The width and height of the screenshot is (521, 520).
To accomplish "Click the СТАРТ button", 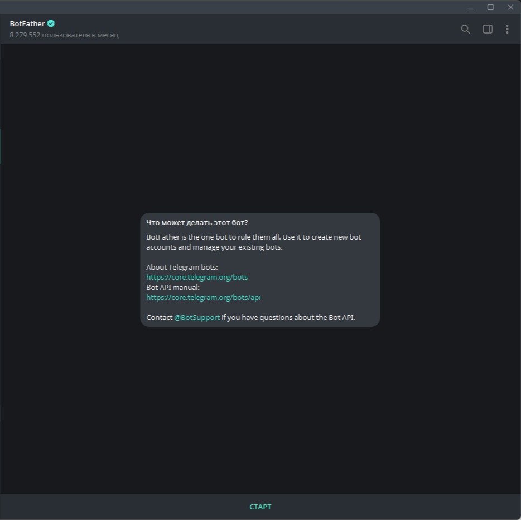I will pos(260,507).
